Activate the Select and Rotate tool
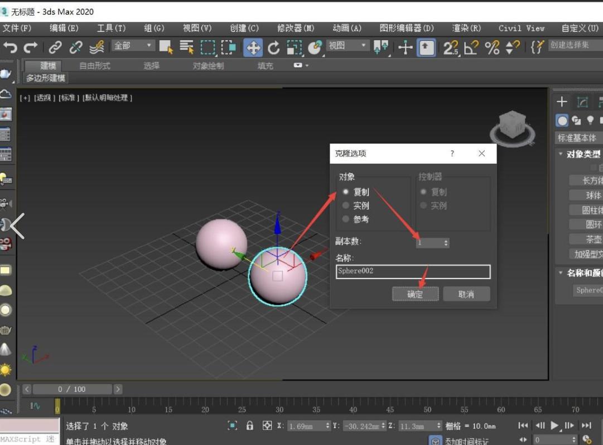This screenshot has width=603, height=445. point(273,48)
